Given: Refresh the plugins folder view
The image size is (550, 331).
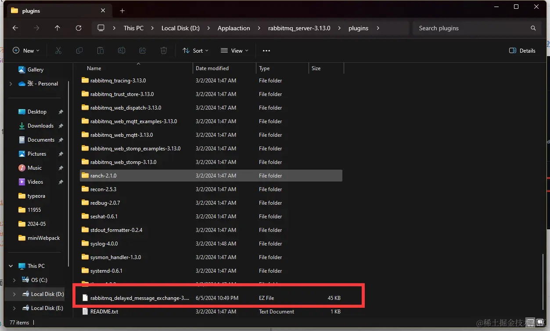Looking at the screenshot, I should click(79, 28).
